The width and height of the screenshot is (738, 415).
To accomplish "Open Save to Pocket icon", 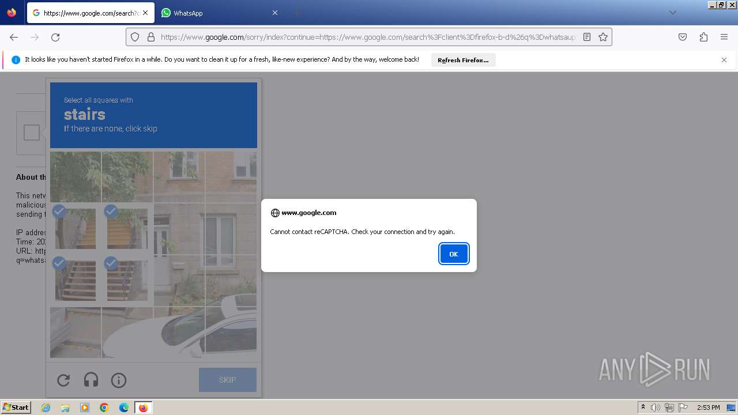I will (683, 37).
